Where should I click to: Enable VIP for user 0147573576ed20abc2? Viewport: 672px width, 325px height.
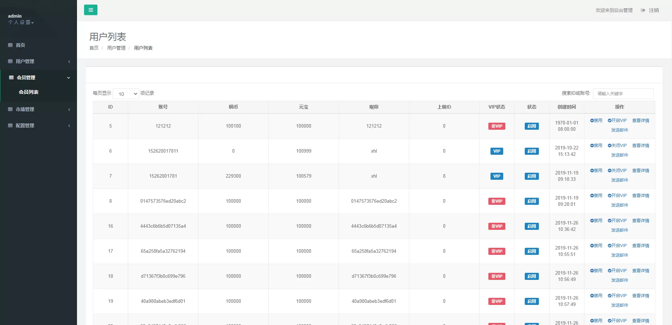617,196
